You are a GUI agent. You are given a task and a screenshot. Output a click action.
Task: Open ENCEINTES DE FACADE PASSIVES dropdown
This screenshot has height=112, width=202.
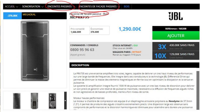point(119,7)
